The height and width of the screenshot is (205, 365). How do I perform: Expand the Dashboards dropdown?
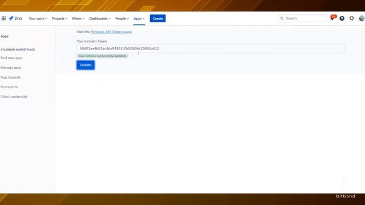100,19
